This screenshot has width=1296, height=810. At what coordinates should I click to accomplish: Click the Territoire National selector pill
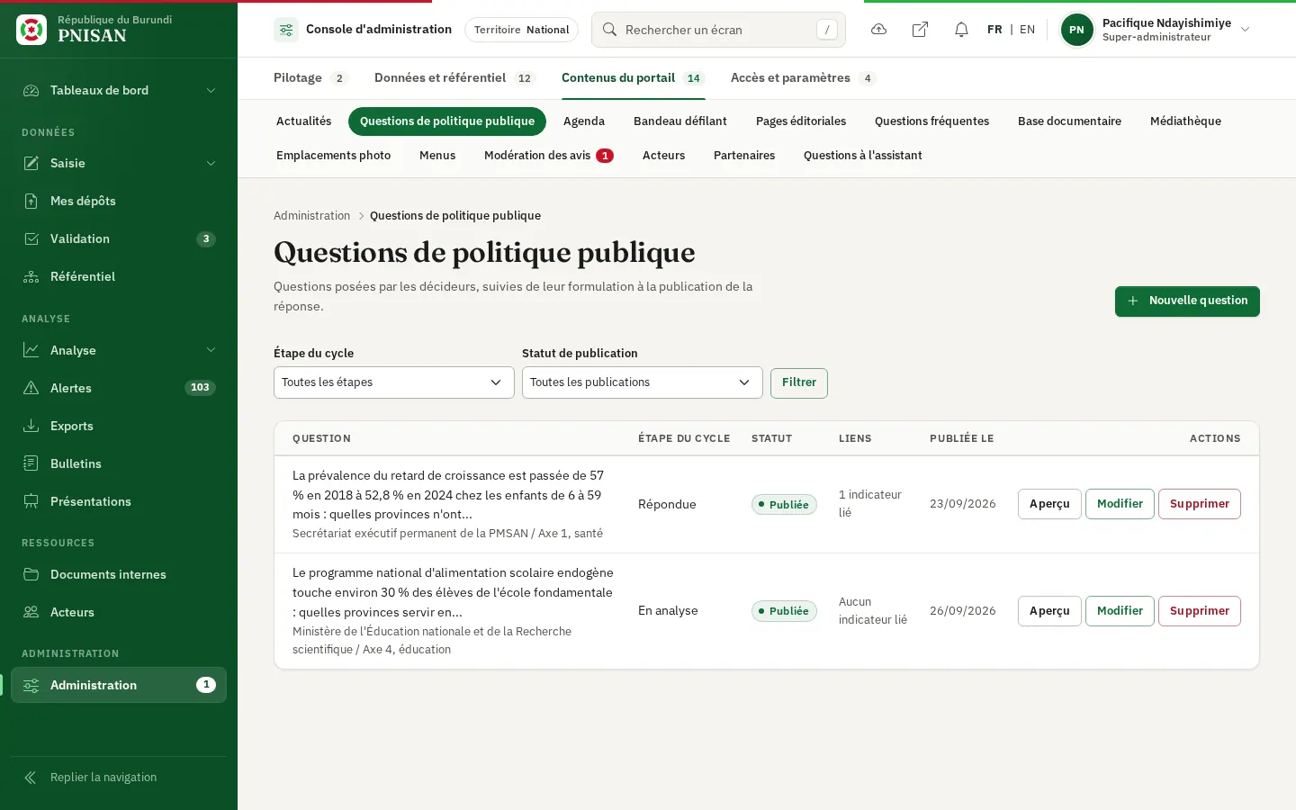tap(521, 30)
